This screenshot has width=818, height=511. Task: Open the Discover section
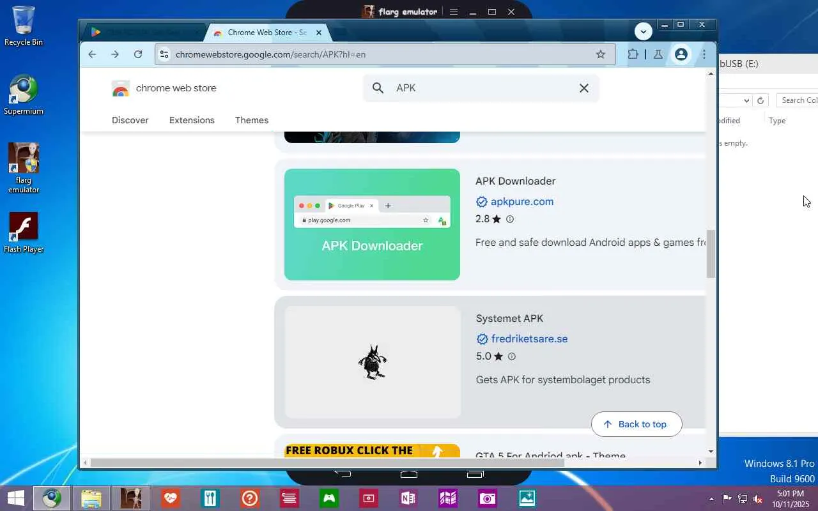[x=130, y=120]
